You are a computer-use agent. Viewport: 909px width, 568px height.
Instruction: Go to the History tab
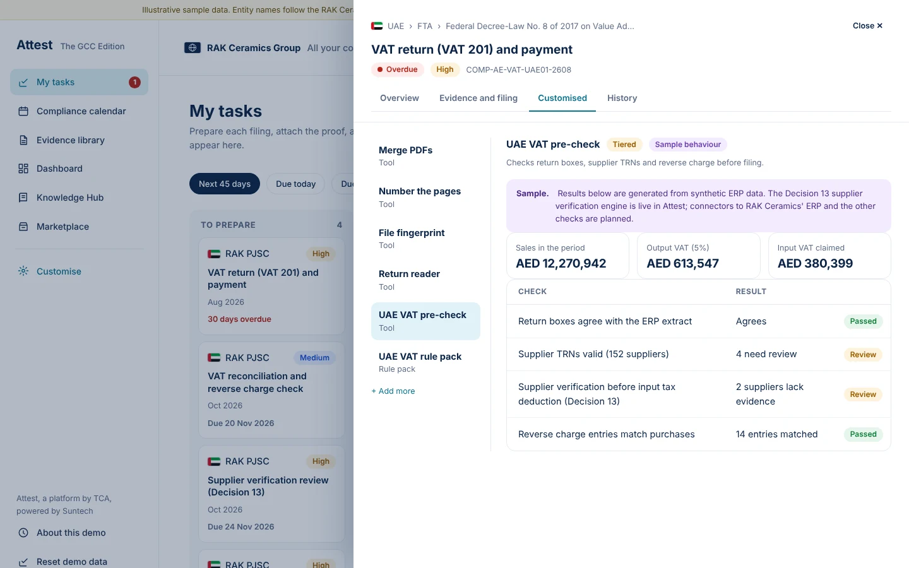[x=622, y=98]
